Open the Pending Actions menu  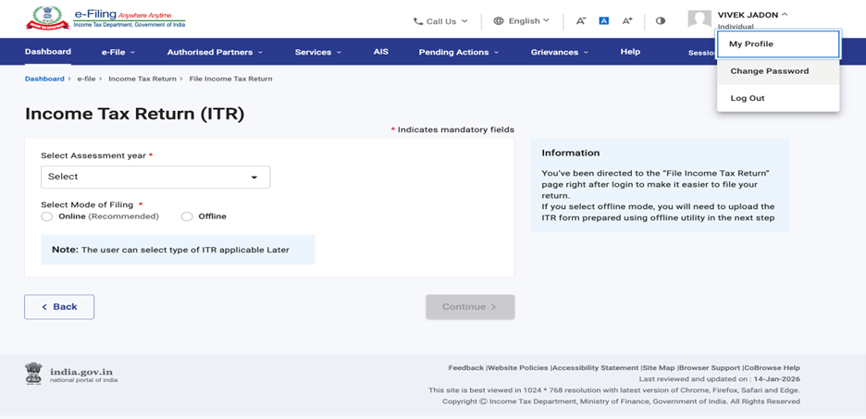458,53
